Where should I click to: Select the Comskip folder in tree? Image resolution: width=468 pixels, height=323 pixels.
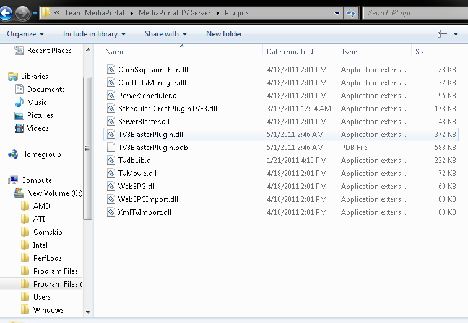click(48, 232)
